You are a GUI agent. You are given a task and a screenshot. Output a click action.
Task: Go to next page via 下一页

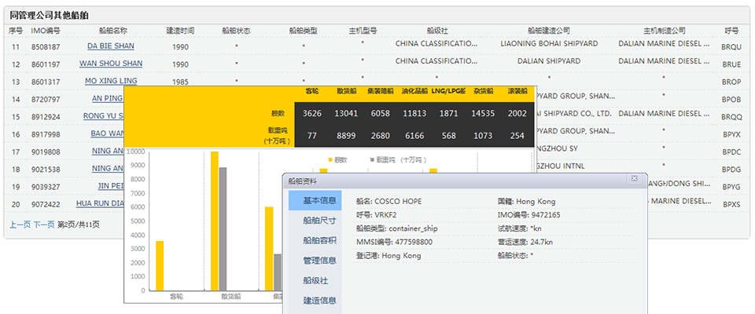tap(43, 225)
